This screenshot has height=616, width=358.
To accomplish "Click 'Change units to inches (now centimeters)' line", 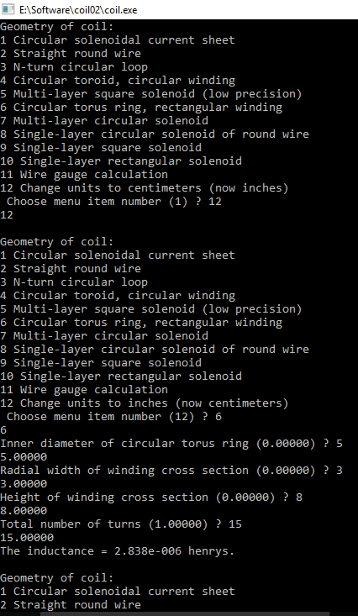I will pos(145,403).
